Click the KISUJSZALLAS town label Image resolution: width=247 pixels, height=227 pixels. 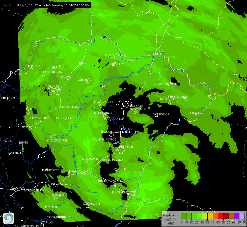pos(61,184)
